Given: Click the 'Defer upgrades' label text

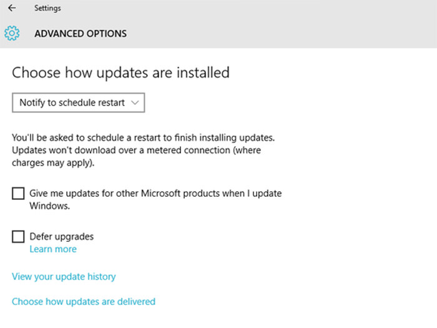Looking at the screenshot, I should tap(62, 237).
